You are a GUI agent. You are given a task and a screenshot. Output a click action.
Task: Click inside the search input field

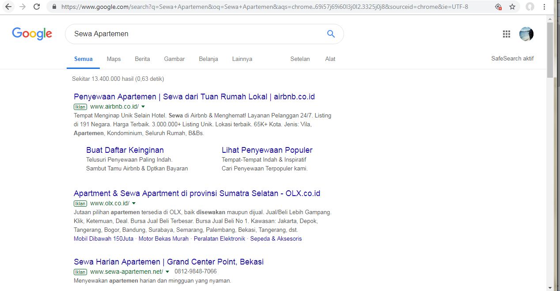click(x=177, y=34)
